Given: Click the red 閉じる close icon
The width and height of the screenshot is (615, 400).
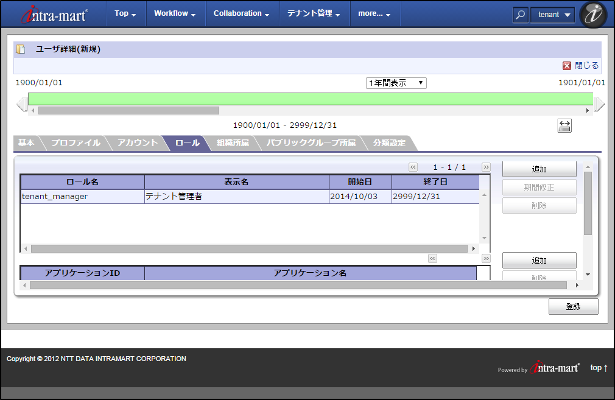Looking at the screenshot, I should point(567,66).
